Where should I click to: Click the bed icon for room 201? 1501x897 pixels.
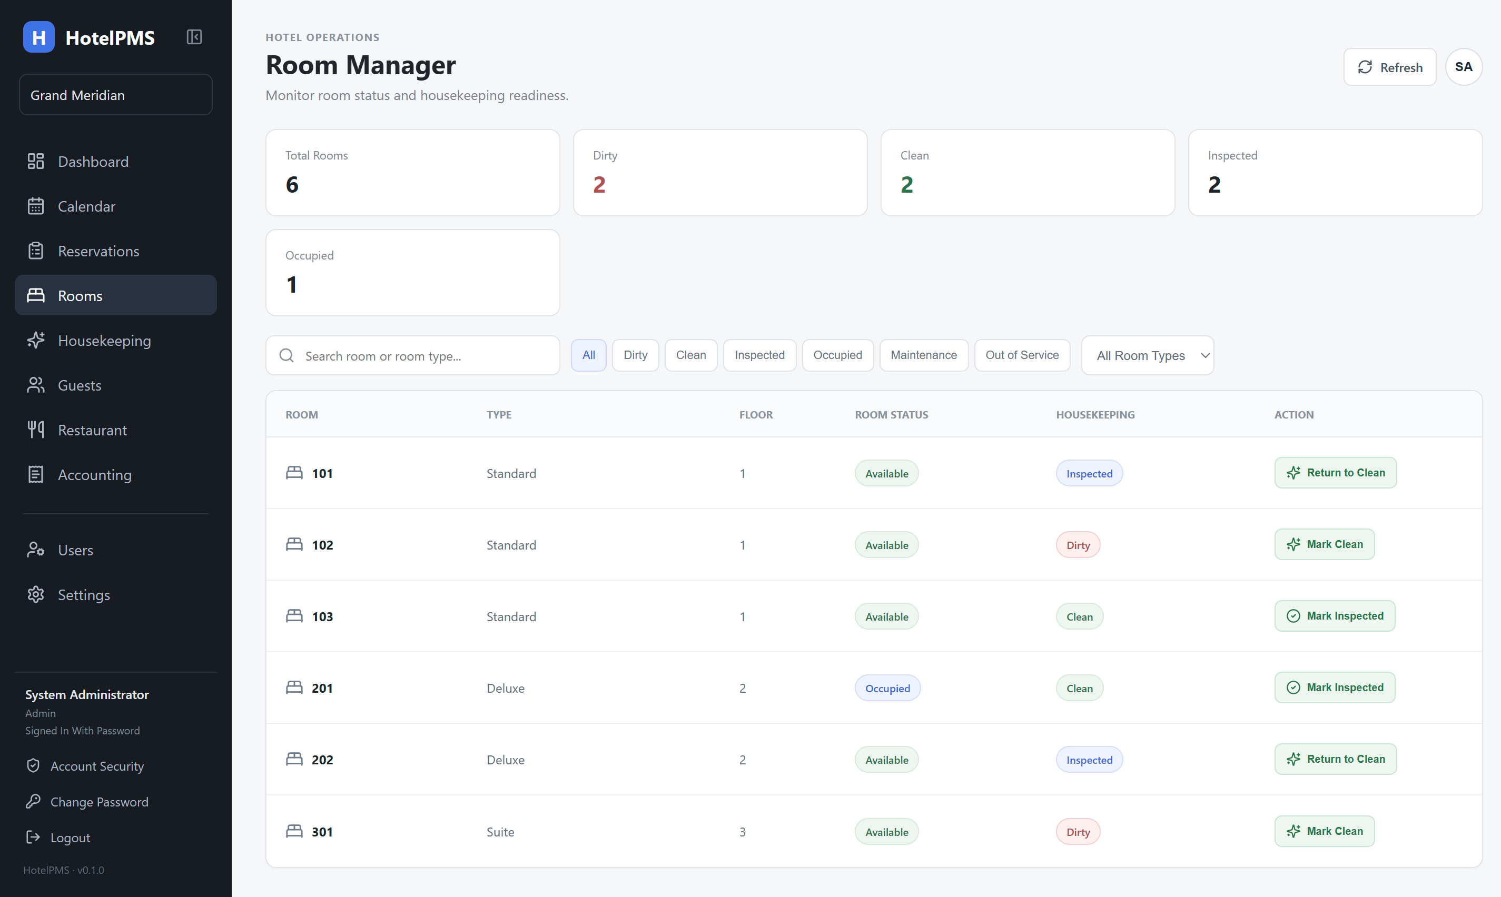tap(294, 687)
